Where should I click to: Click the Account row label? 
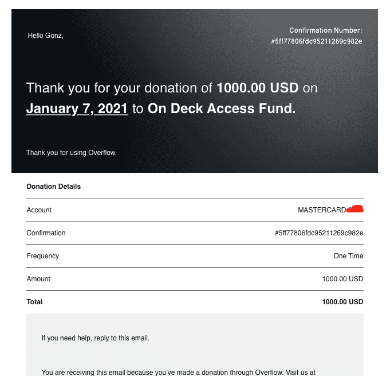click(x=39, y=210)
